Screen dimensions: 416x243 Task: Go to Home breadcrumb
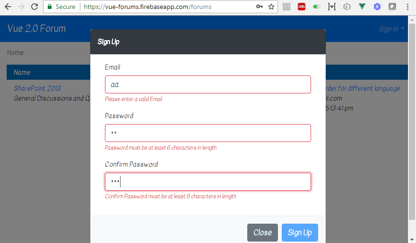(16, 52)
